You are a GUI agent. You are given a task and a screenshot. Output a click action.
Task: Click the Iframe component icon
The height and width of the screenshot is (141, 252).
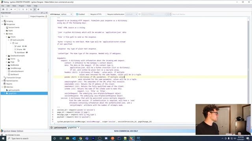(x=15, y=49)
